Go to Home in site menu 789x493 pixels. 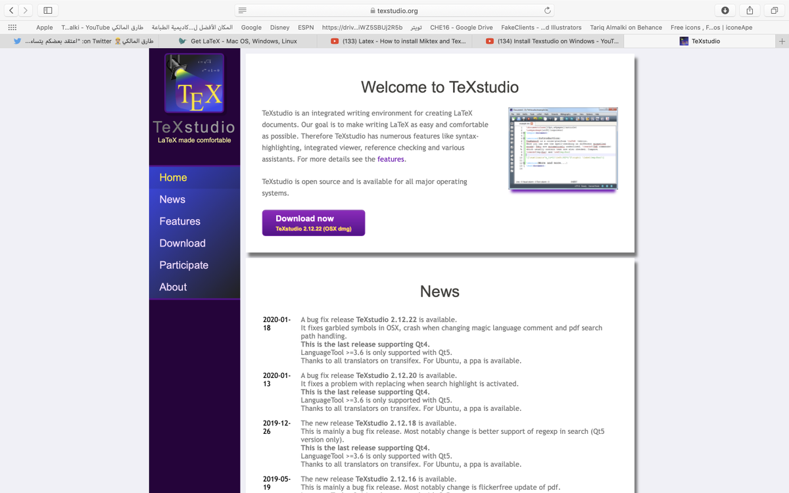point(195,177)
